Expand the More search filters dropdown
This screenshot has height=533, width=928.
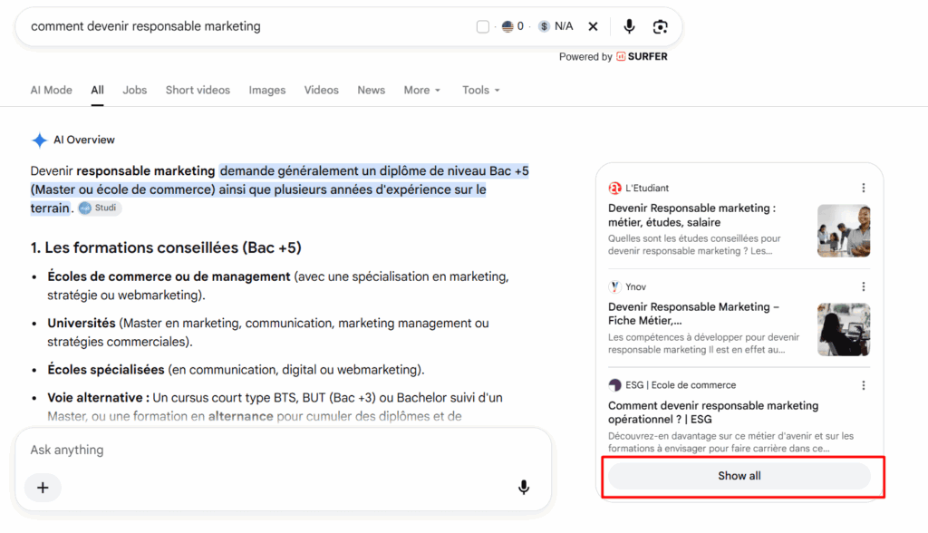point(422,90)
